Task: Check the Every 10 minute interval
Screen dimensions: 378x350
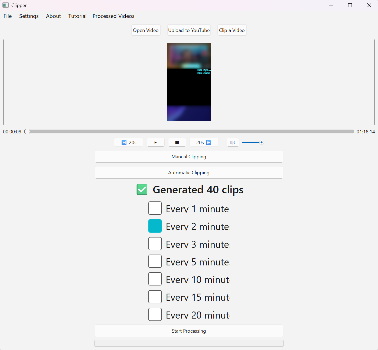Action: coord(155,279)
